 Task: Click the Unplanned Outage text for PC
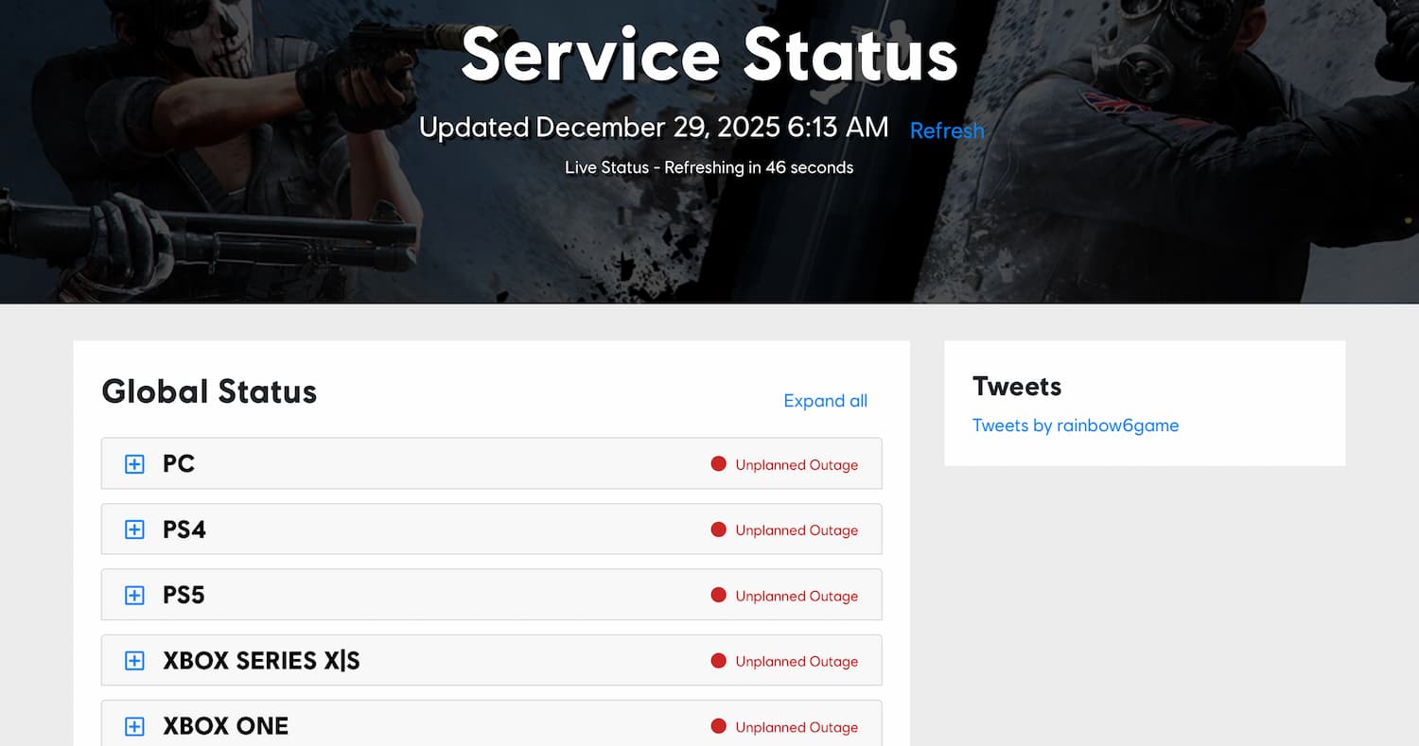tap(797, 465)
